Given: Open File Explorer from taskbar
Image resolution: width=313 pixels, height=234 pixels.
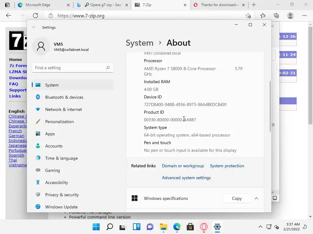Looking at the screenshot, I should pos(164,227).
